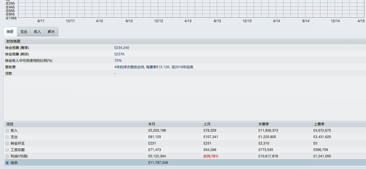Click last season income £4,672,670
Viewport: 366px width, 169px height.
(322, 131)
